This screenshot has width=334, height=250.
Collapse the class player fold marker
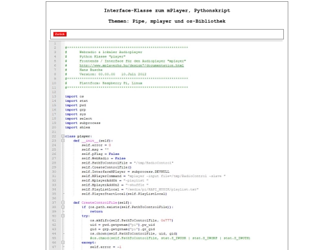point(63,136)
